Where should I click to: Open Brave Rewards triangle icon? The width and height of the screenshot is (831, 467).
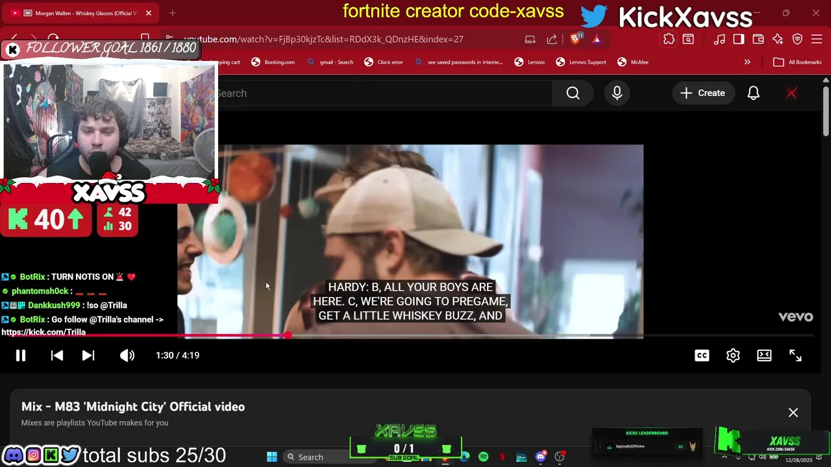[597, 39]
